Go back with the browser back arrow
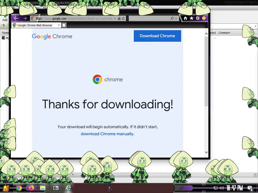 [16, 18]
